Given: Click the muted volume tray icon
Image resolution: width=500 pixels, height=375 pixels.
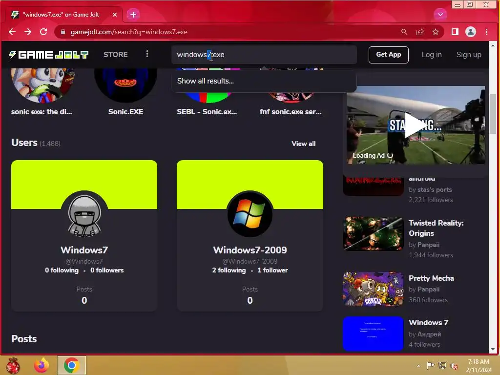Looking at the screenshot, I should point(454,366).
